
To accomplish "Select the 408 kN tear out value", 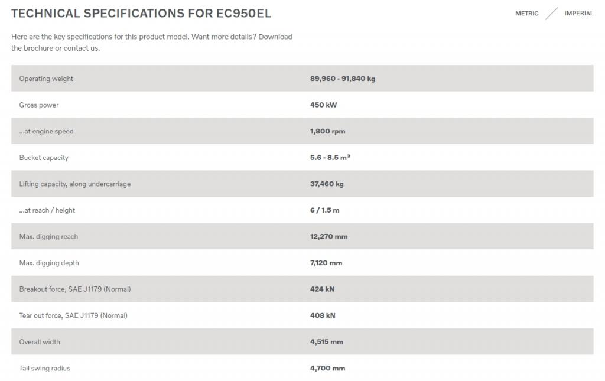I will click(x=323, y=315).
